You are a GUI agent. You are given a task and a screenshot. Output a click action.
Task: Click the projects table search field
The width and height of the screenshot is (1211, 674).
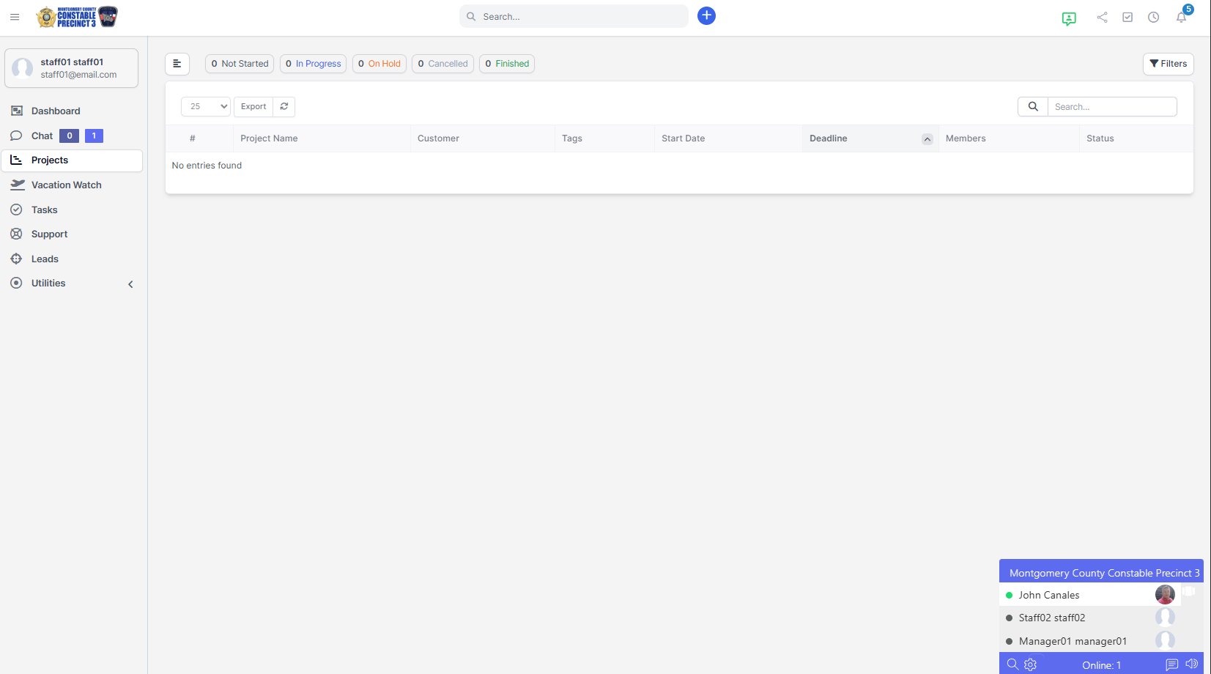[x=1111, y=107]
